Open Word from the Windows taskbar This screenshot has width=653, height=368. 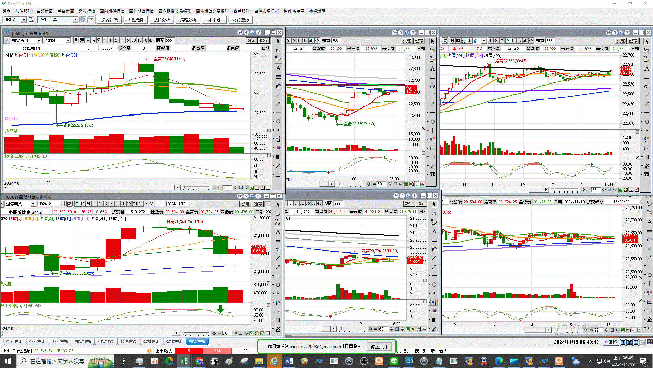pyautogui.click(x=289, y=361)
